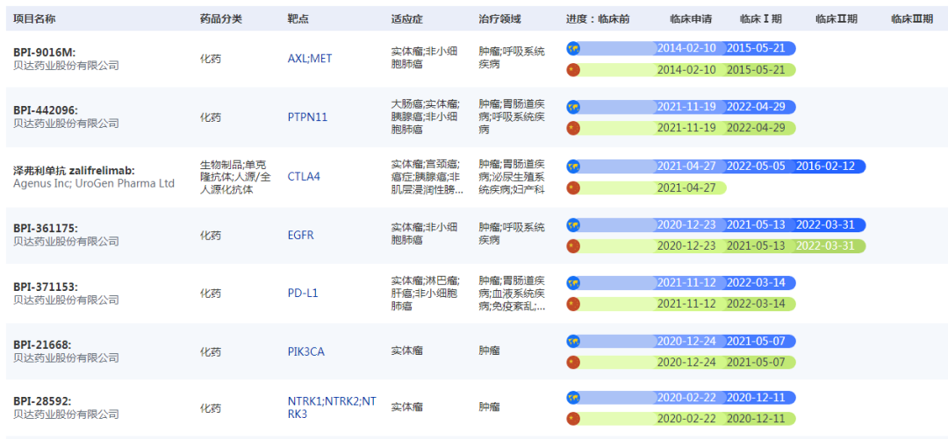Open the EGFR target link
948x439 pixels.
click(x=300, y=236)
